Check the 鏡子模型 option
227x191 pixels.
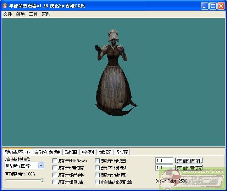click(x=97, y=168)
